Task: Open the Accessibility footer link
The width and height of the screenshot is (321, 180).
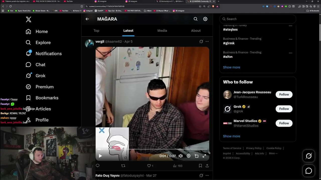Action: click(243, 153)
